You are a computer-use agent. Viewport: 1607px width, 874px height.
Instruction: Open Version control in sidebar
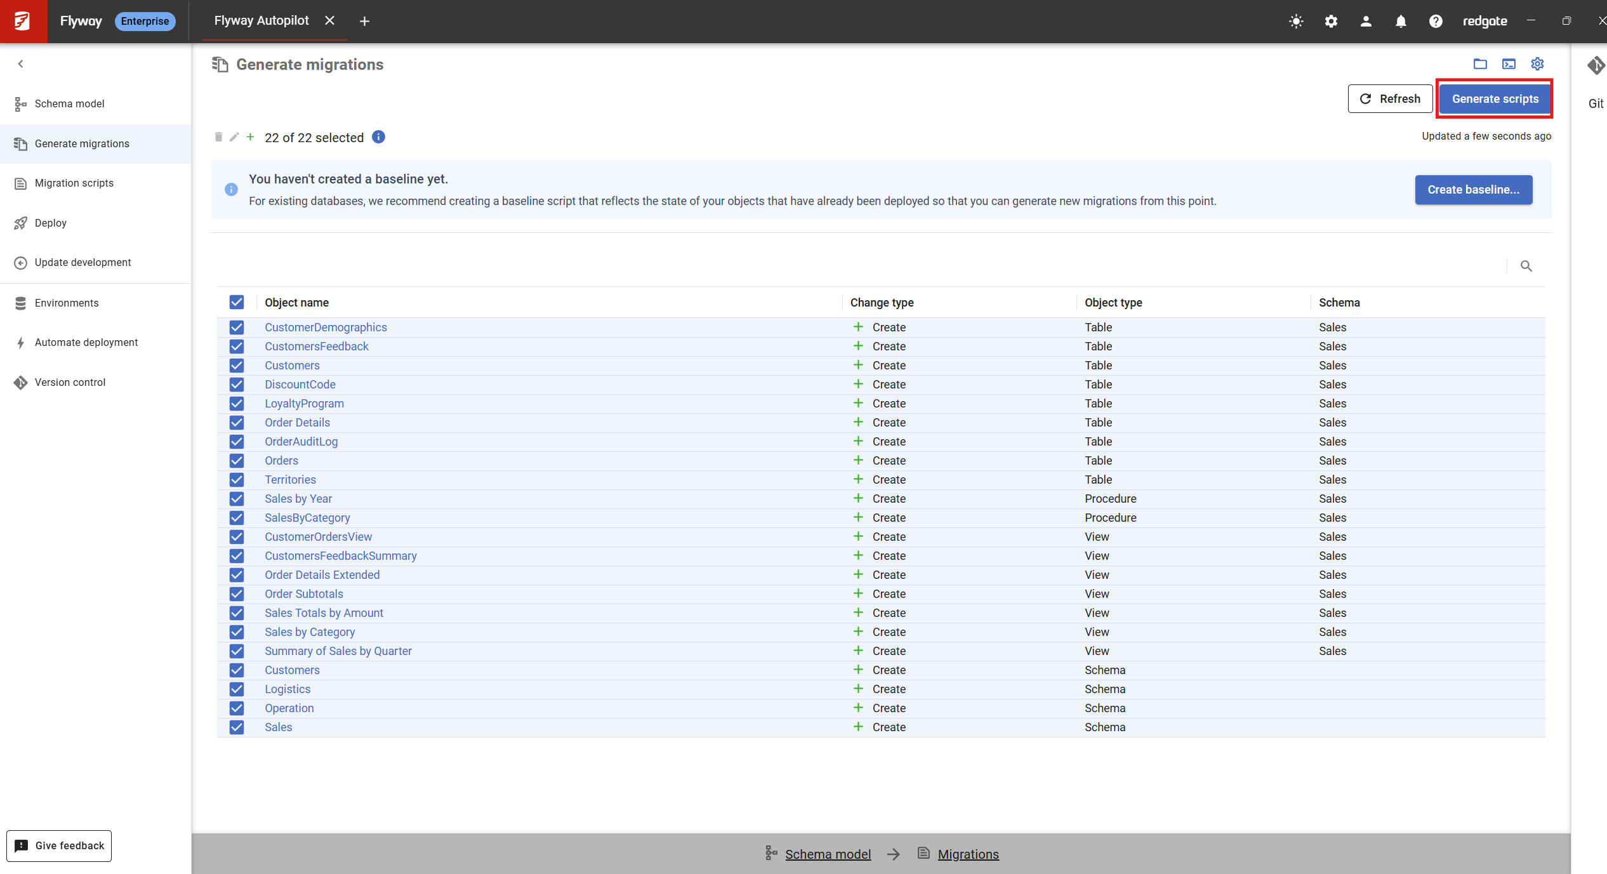tap(70, 382)
